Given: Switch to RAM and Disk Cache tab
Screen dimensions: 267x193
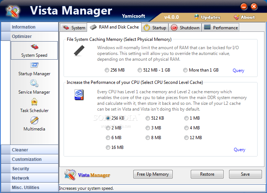Looking at the screenshot, I should (114, 27).
